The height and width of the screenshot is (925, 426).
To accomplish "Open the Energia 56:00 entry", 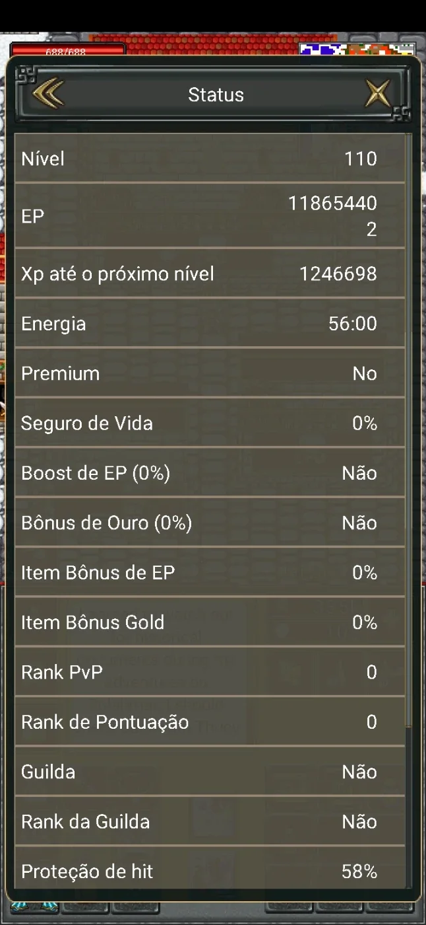I will click(210, 324).
